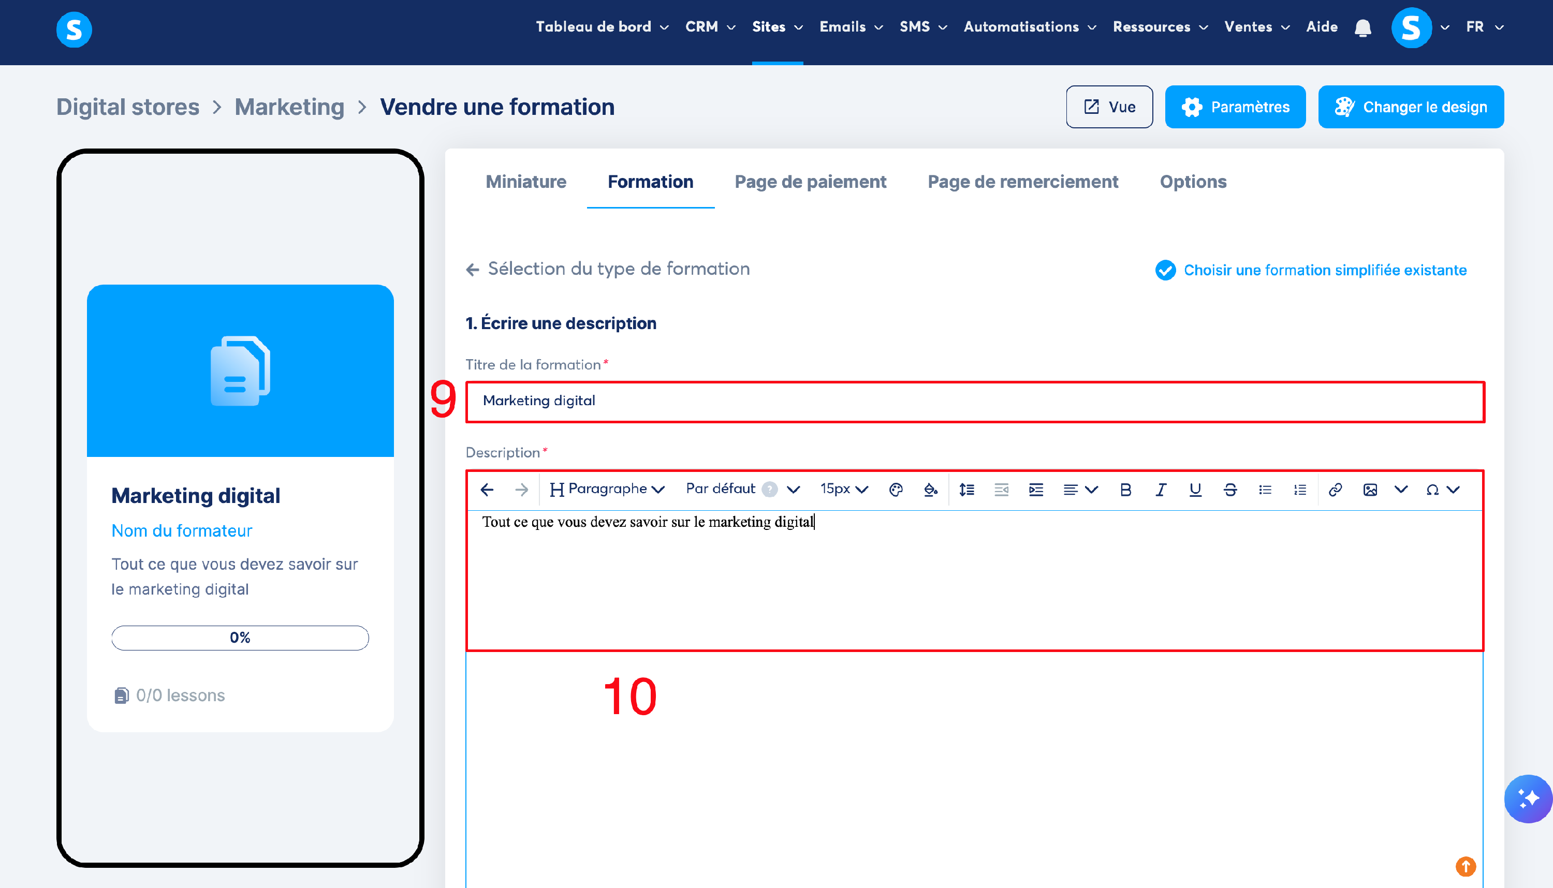1553x888 pixels.
Task: Open the notifications bell
Action: click(x=1362, y=27)
